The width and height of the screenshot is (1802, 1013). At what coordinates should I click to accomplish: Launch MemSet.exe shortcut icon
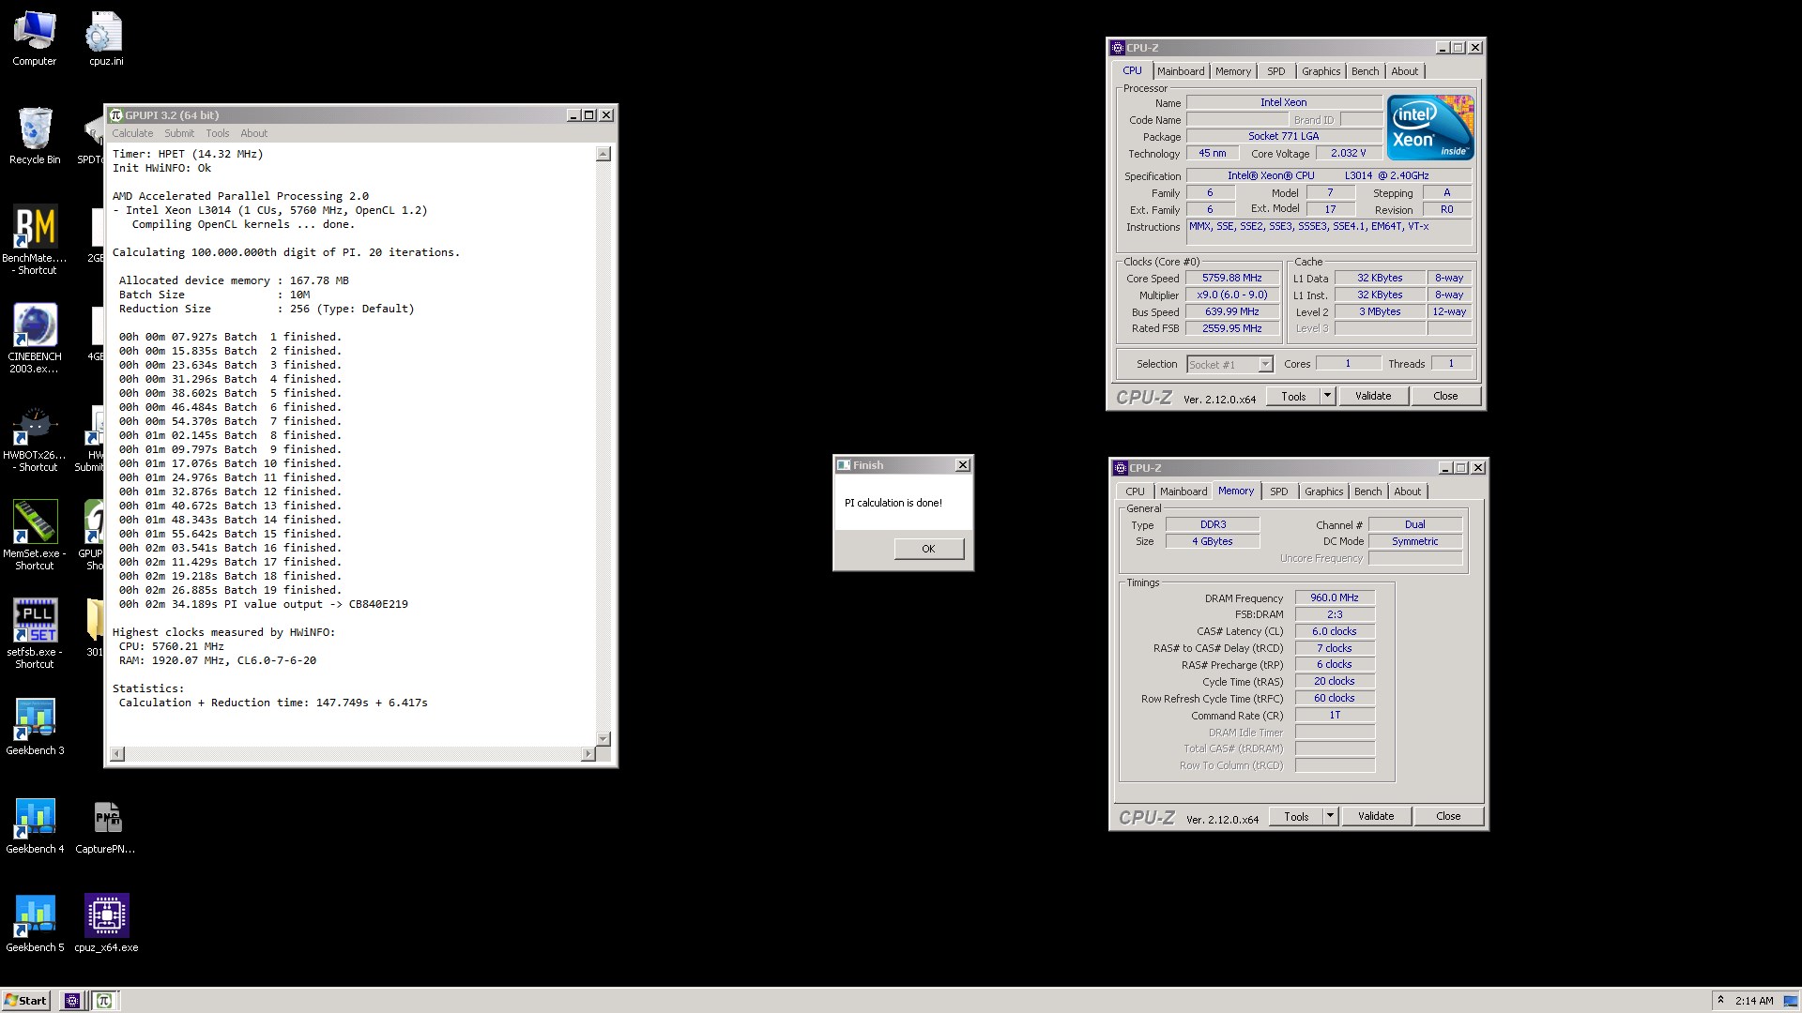35,536
